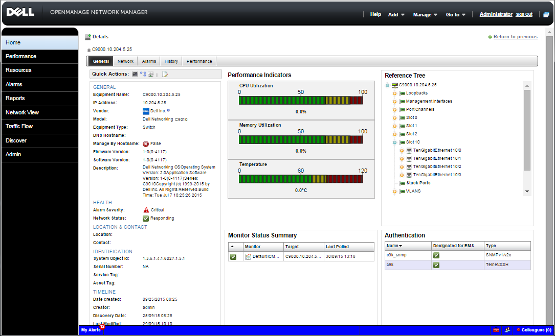Viewport: 555px width, 336px height.
Task: Click the TenGigabitEthernet 10/2 port icon
Action: (409, 167)
